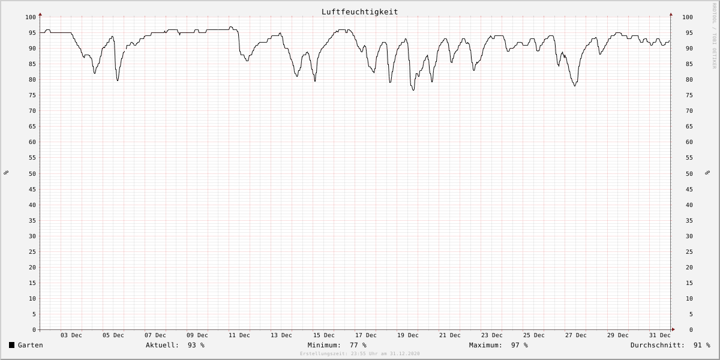This screenshot has height=360, width=720.
Task: Click the "31 Dec" x-axis label
Action: [x=660, y=335]
